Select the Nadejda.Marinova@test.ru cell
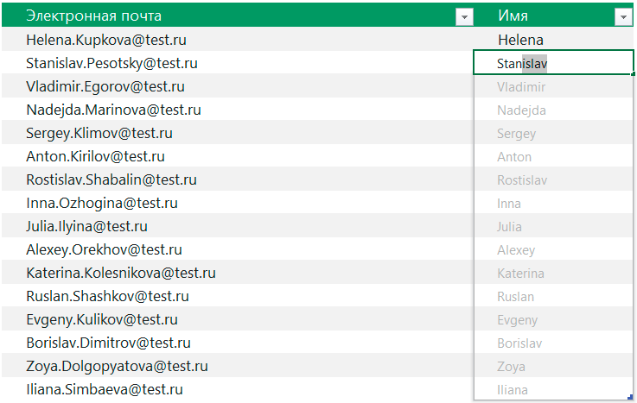The image size is (637, 403). [238, 110]
